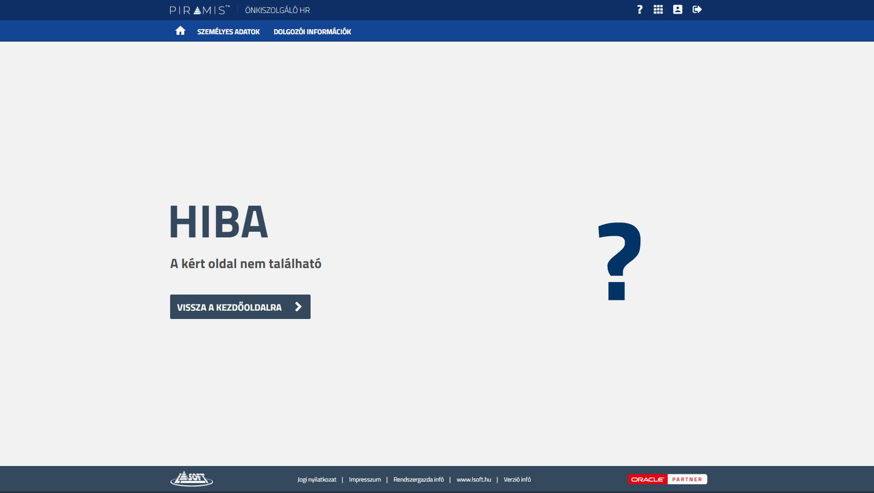The width and height of the screenshot is (874, 493).
Task: Go to the home page via the house icon
Action: 180,31
